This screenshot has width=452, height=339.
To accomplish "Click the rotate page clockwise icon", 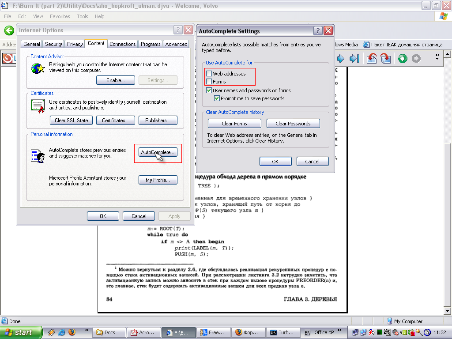I will (x=385, y=58).
